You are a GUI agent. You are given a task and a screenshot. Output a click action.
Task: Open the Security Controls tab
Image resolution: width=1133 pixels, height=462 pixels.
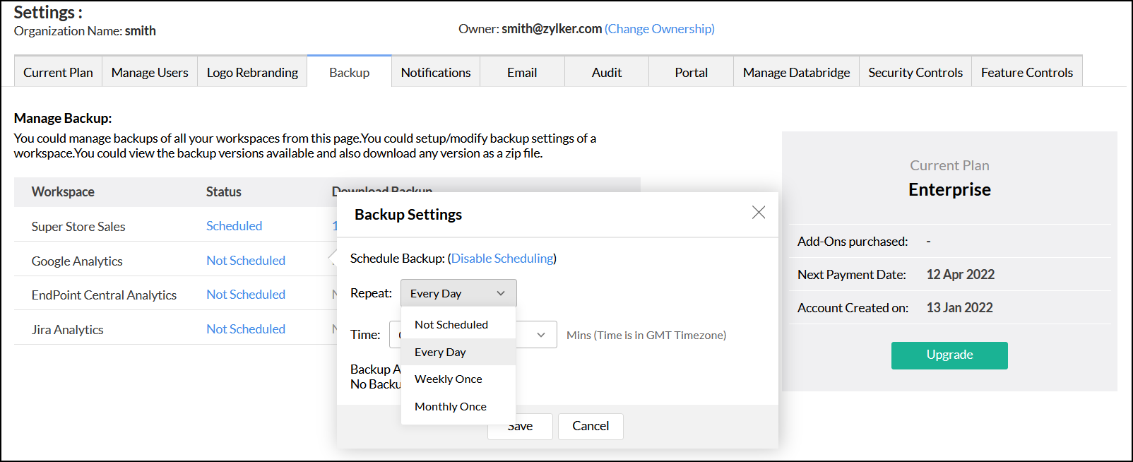[x=915, y=73]
